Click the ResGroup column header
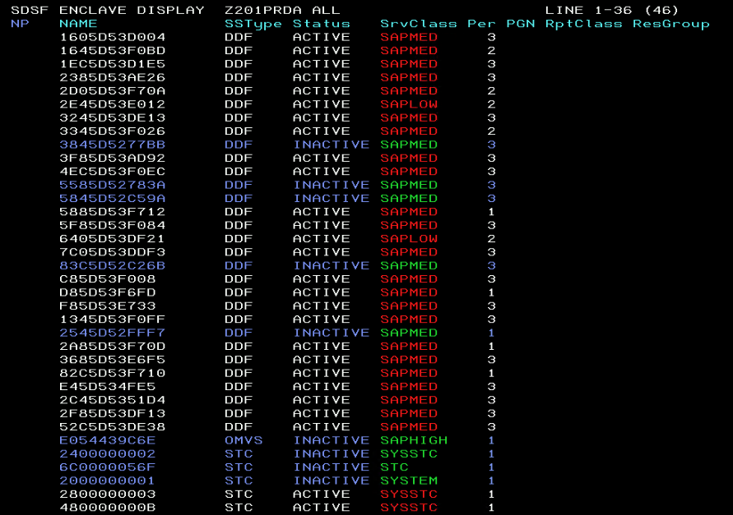Viewport: 733px width, 515px height. (x=671, y=24)
